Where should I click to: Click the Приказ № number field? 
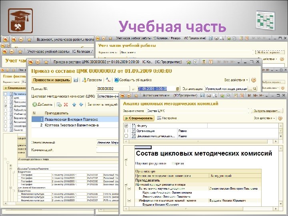[113, 89]
